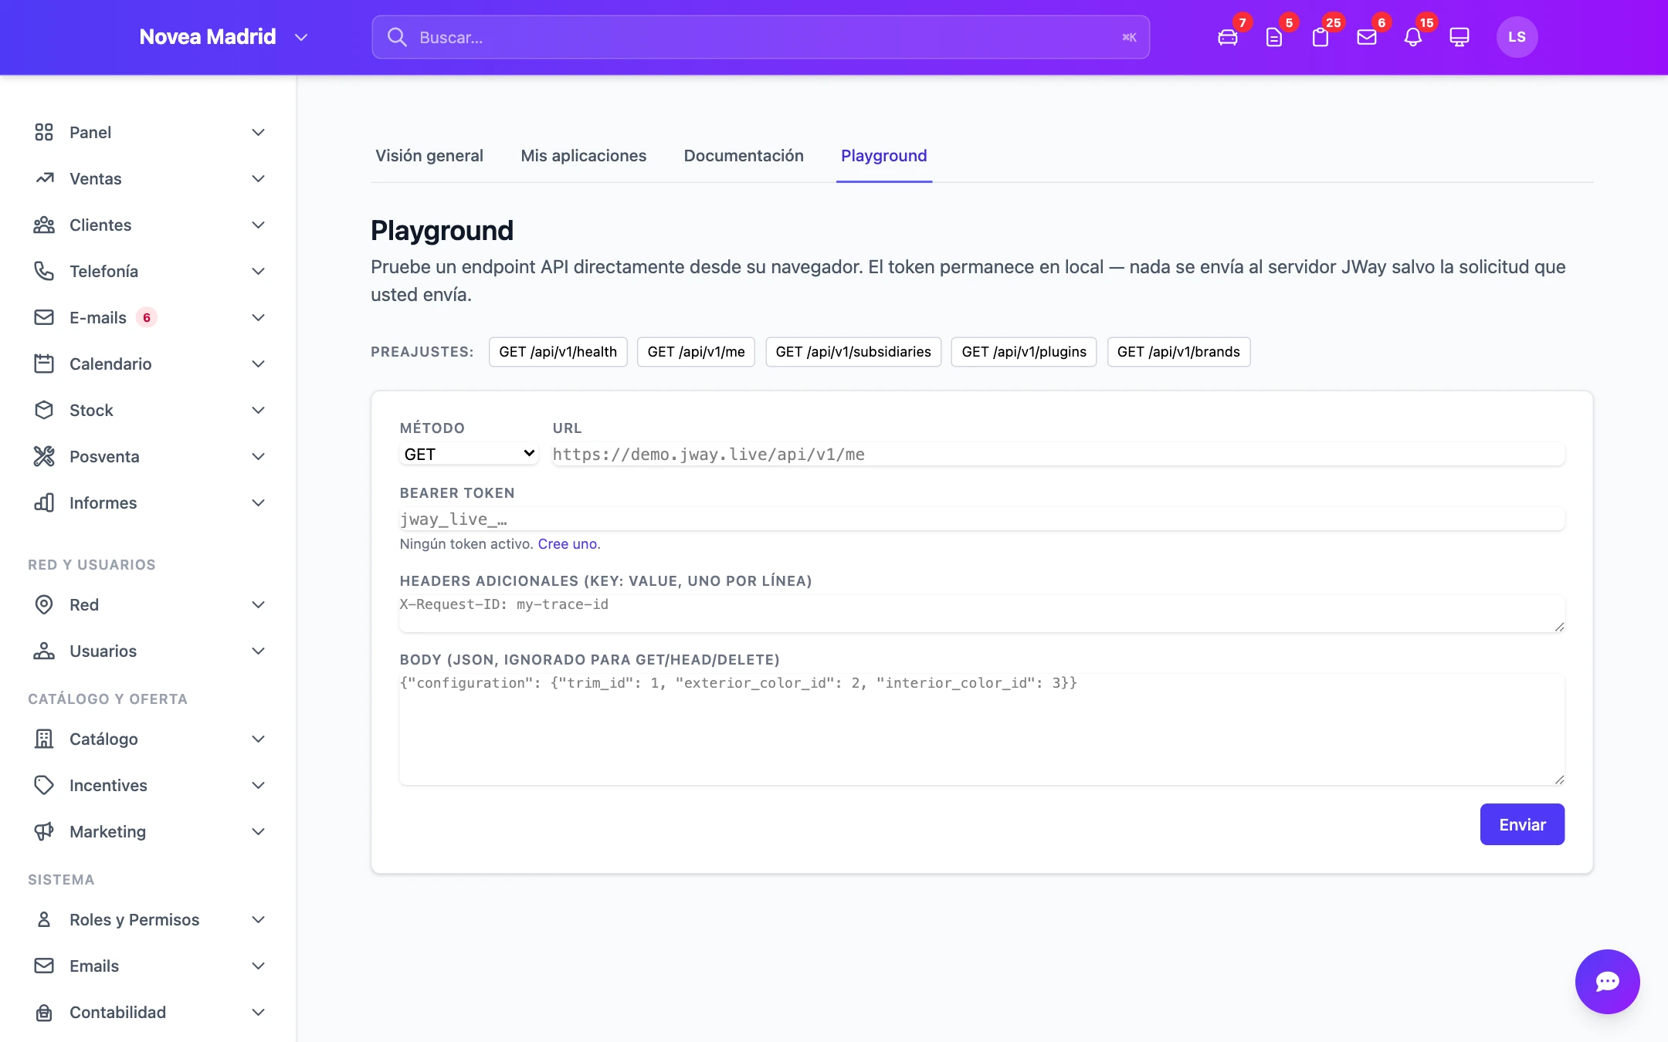Click the Ventas trend icon

(44, 178)
